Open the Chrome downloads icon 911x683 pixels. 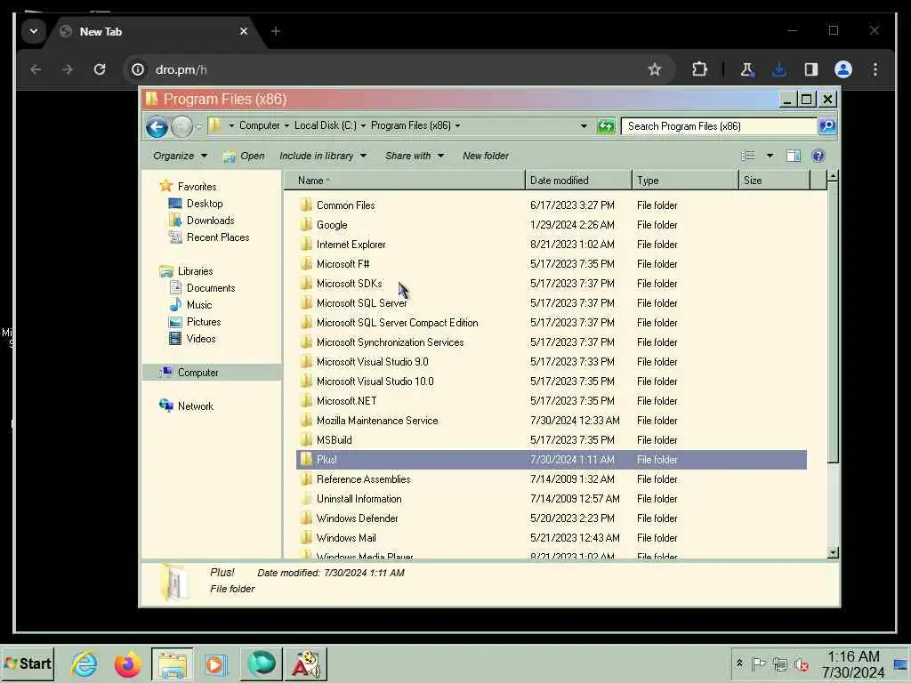(779, 69)
